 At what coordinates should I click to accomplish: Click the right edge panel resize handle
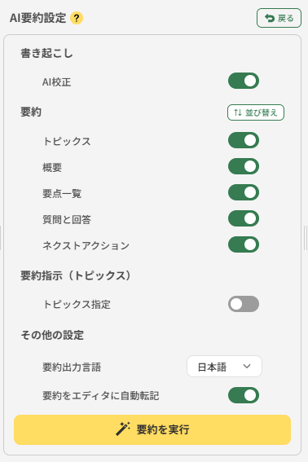tap(306, 238)
